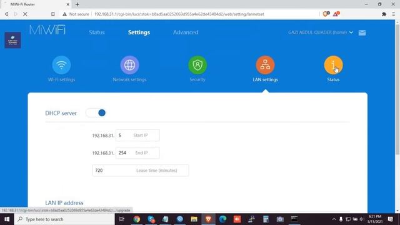Screen dimensions: 400x225
Task: Open the Calculator in taskbar
Action: (266, 219)
